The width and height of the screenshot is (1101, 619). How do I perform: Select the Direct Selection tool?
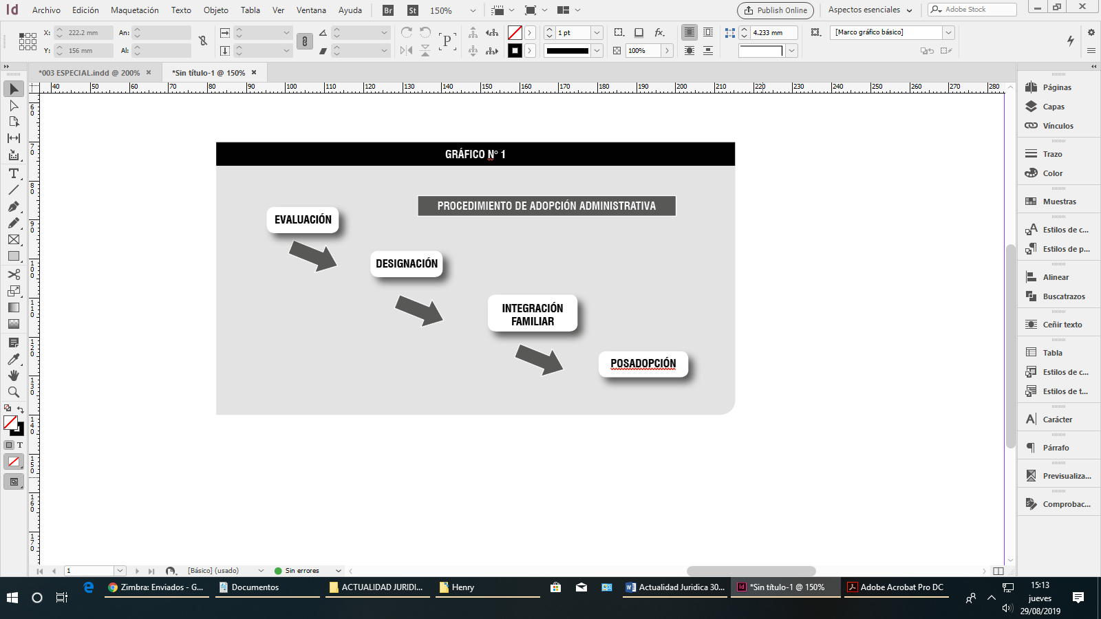point(14,105)
